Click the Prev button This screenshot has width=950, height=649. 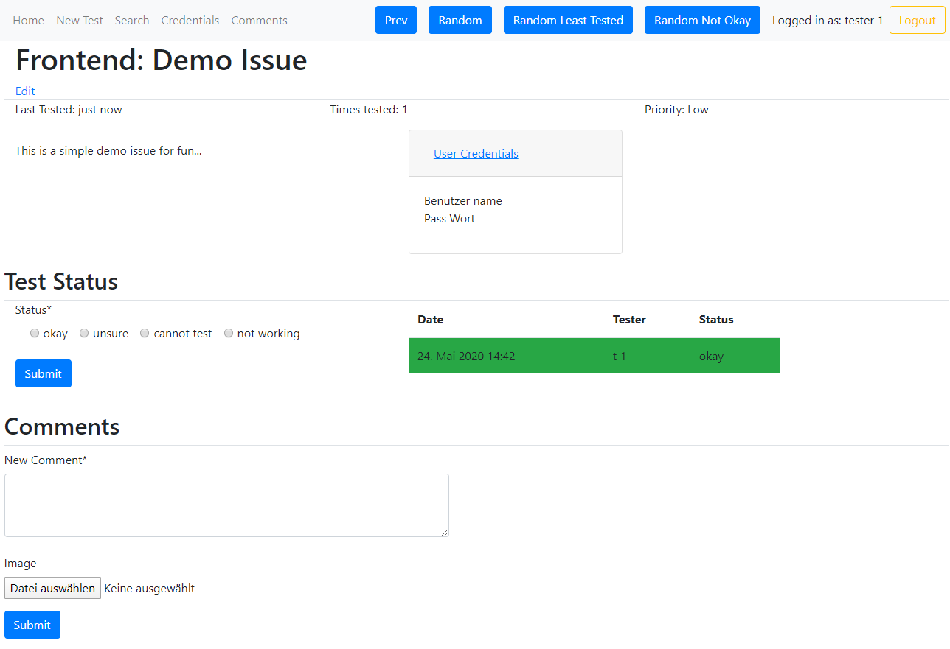pos(396,21)
